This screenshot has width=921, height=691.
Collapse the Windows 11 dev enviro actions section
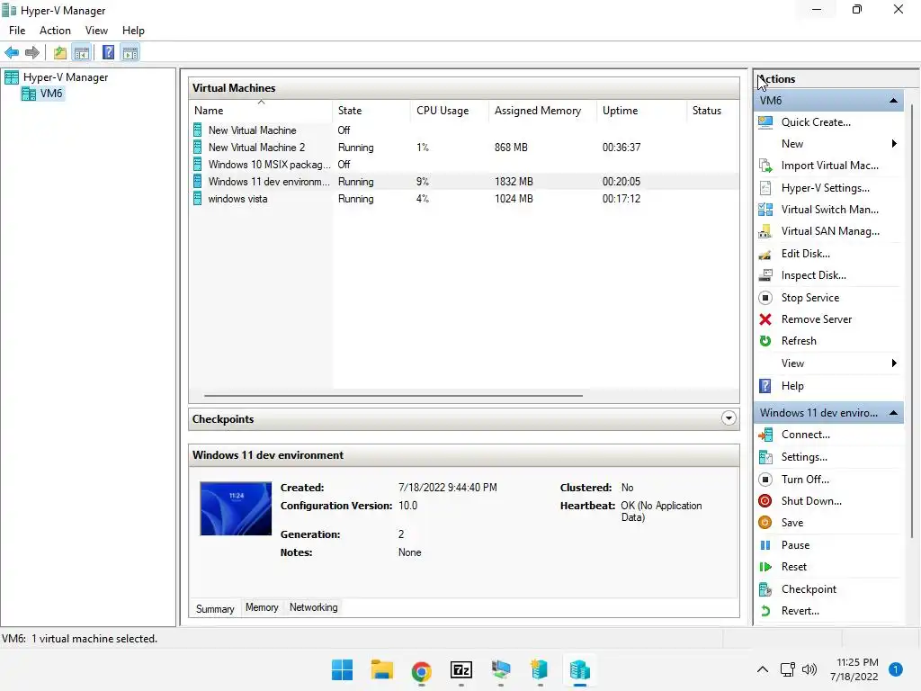coord(893,413)
